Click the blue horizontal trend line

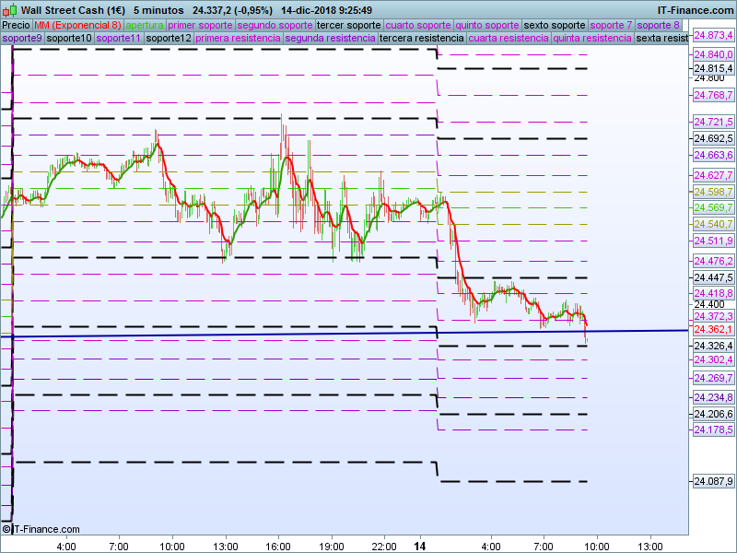[x=344, y=334]
